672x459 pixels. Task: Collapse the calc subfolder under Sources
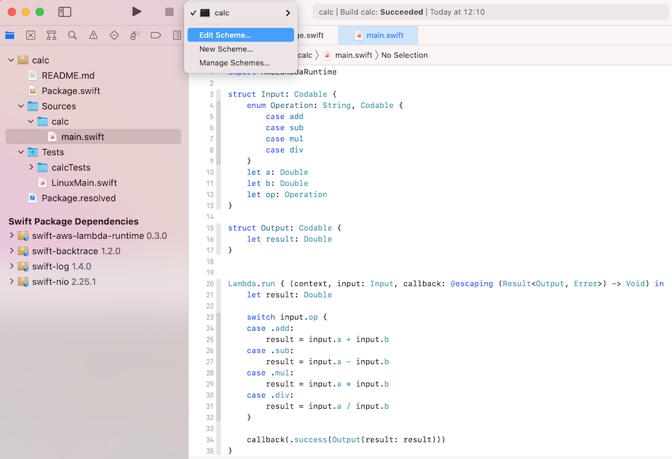pos(31,121)
